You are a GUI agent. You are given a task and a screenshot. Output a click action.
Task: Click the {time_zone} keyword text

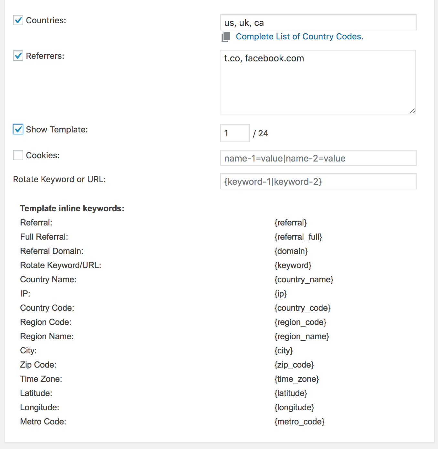(297, 379)
